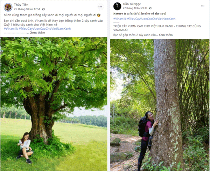The height and width of the screenshot is (172, 210).
Task: Click the public globe icon on Thủy Tiên's post
Action: [x=43, y=9]
